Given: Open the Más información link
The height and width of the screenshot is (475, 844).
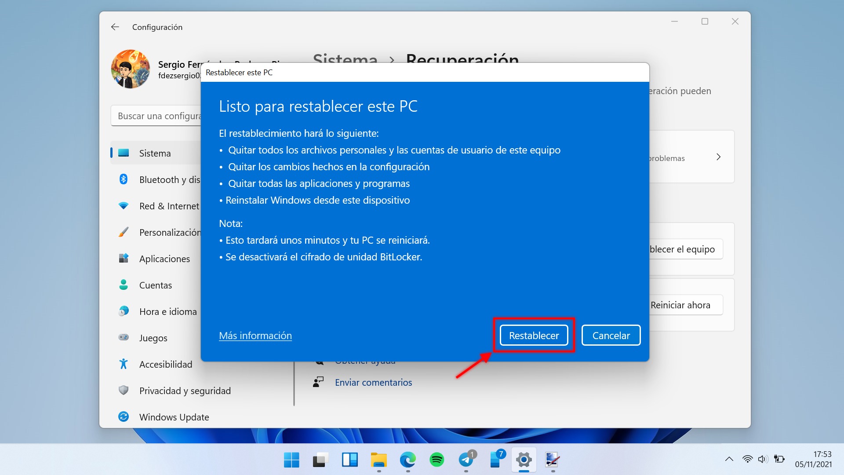Looking at the screenshot, I should point(255,336).
